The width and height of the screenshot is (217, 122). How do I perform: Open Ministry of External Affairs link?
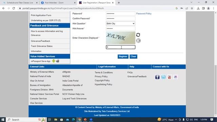[x=42, y=72]
